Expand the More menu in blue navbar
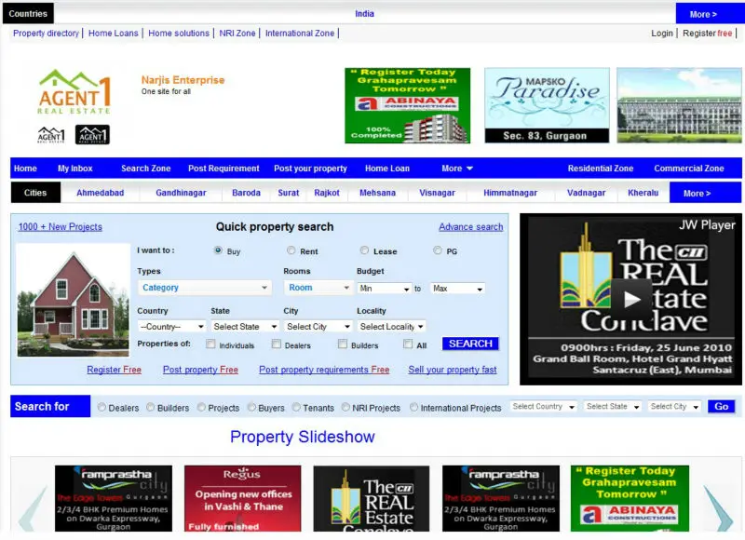This screenshot has height=540, width=745. pyautogui.click(x=457, y=169)
